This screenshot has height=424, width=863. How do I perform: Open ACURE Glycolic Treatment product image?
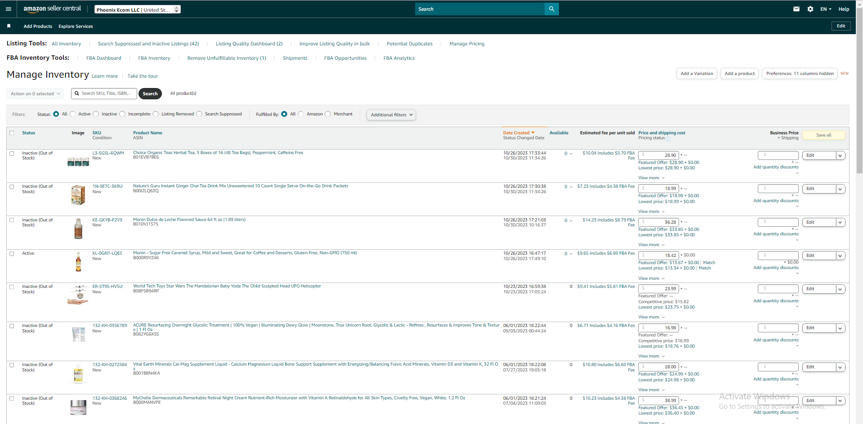click(x=78, y=334)
